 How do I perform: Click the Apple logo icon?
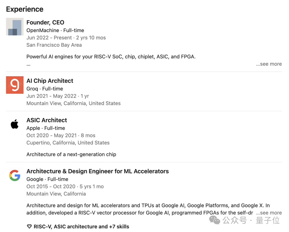[15, 124]
